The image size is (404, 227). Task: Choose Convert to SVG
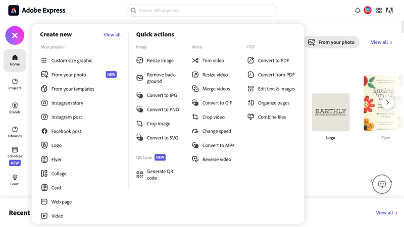157,138
